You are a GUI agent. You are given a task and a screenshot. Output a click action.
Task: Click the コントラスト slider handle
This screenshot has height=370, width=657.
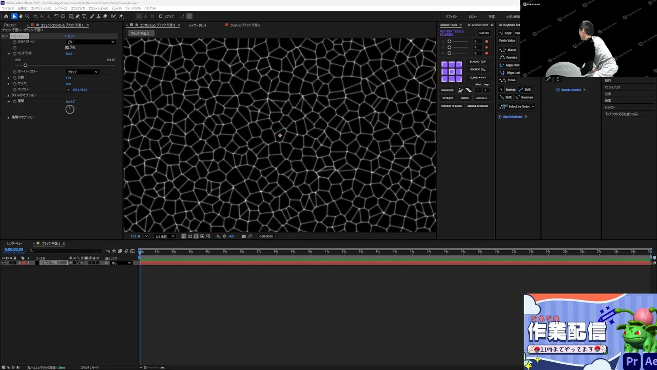[x=26, y=65]
